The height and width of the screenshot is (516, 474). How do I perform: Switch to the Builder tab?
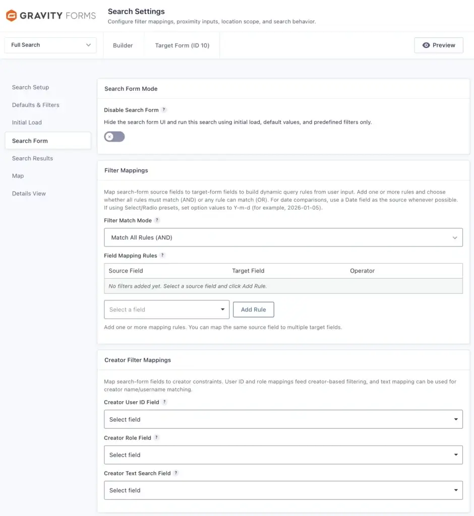coord(123,45)
